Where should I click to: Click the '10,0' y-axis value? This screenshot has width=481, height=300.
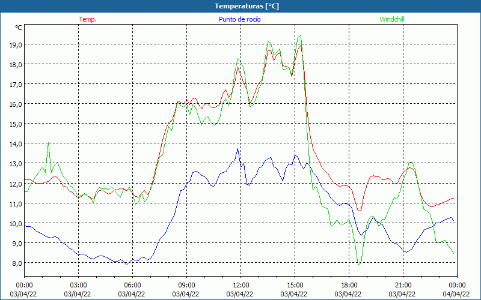click(16, 223)
